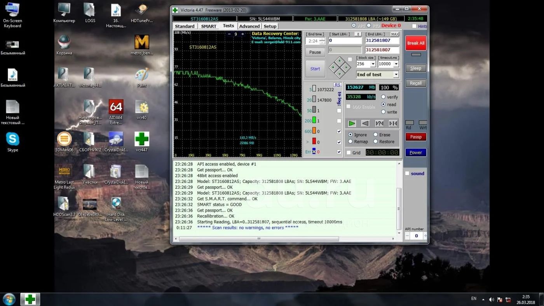
Task: Increase the API number stepper
Action: [x=425, y=236]
